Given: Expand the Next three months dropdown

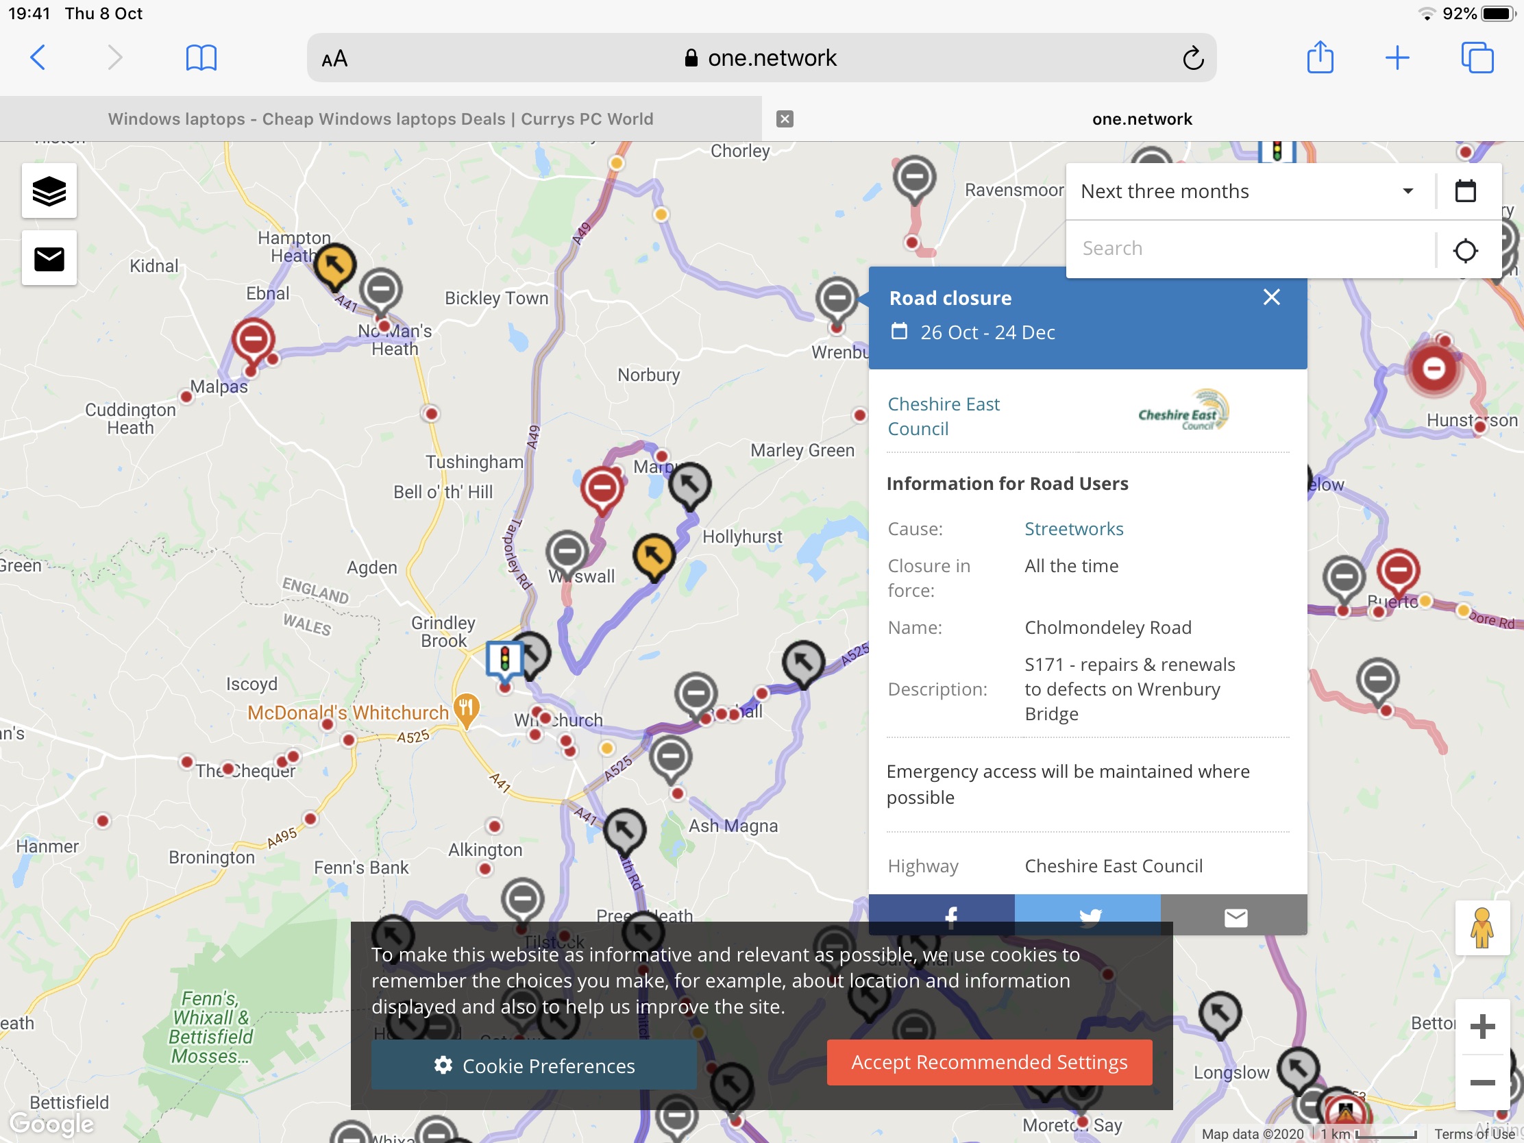Looking at the screenshot, I should [1250, 191].
